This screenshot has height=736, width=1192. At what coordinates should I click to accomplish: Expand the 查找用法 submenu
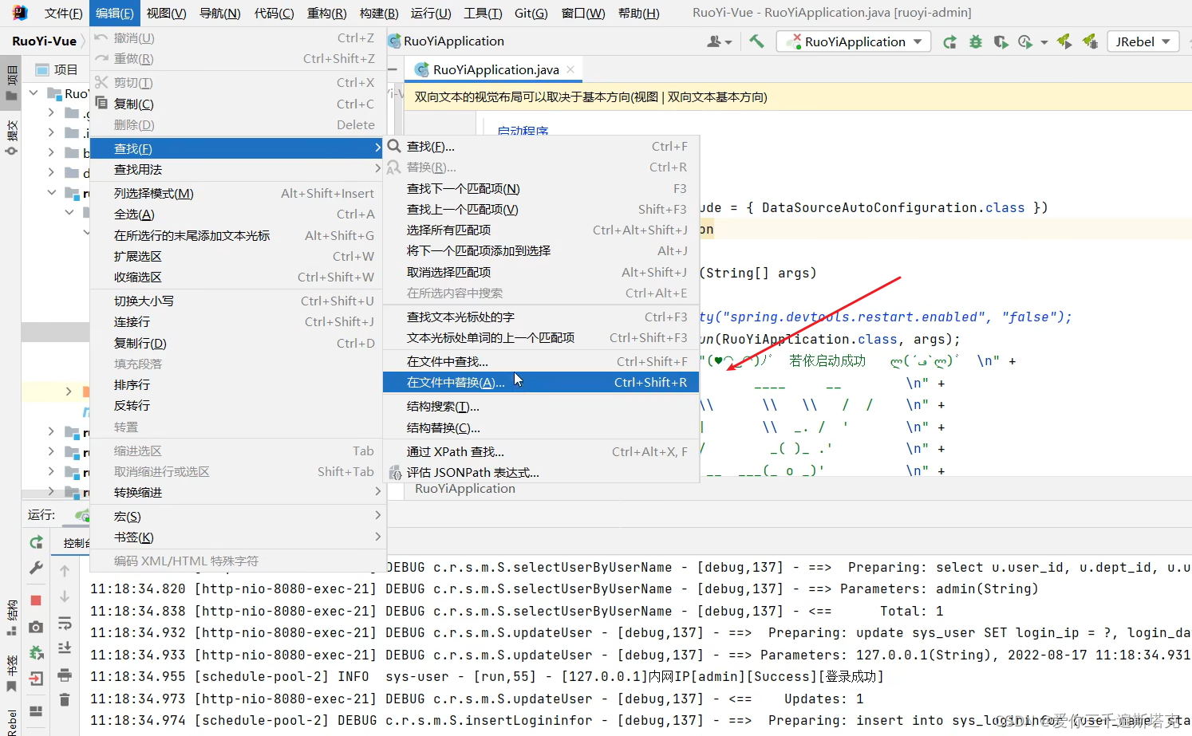[x=238, y=170]
